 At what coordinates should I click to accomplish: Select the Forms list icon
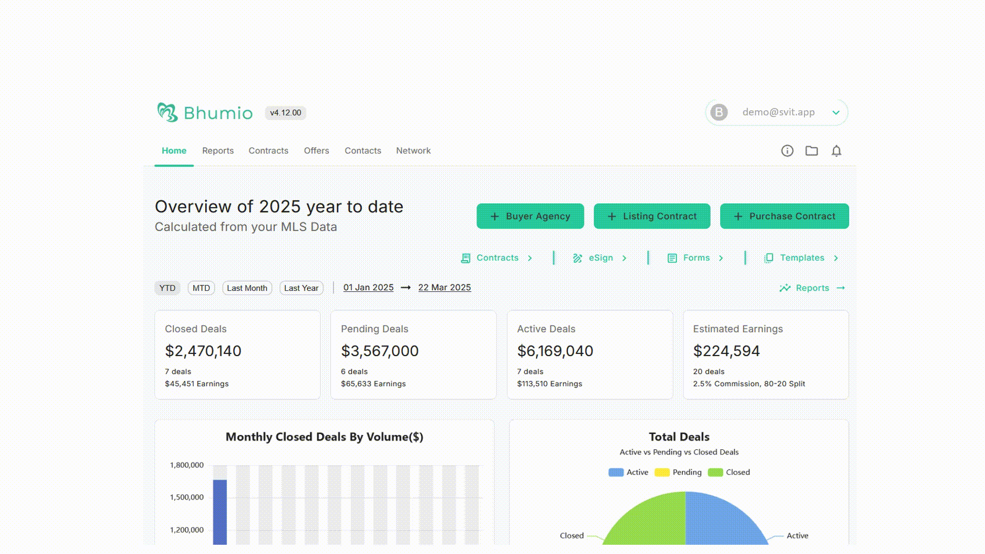pos(672,258)
